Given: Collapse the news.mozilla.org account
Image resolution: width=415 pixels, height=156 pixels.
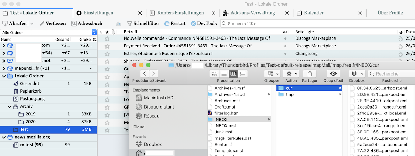Looking at the screenshot, I should pyautogui.click(x=3, y=137).
